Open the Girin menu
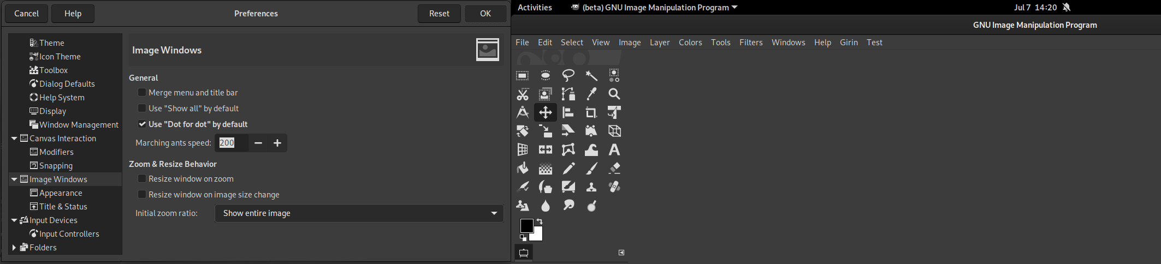The height and width of the screenshot is (264, 1161). [849, 43]
